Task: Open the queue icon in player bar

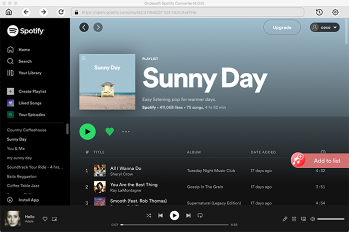Action: pos(294,219)
